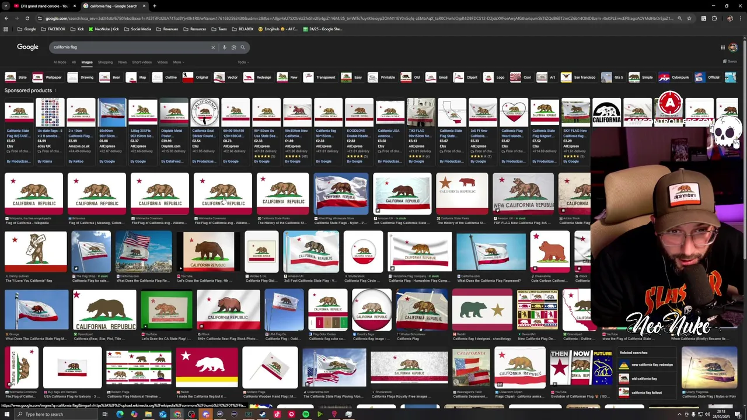Switch to the AI Mode tab

(x=60, y=62)
